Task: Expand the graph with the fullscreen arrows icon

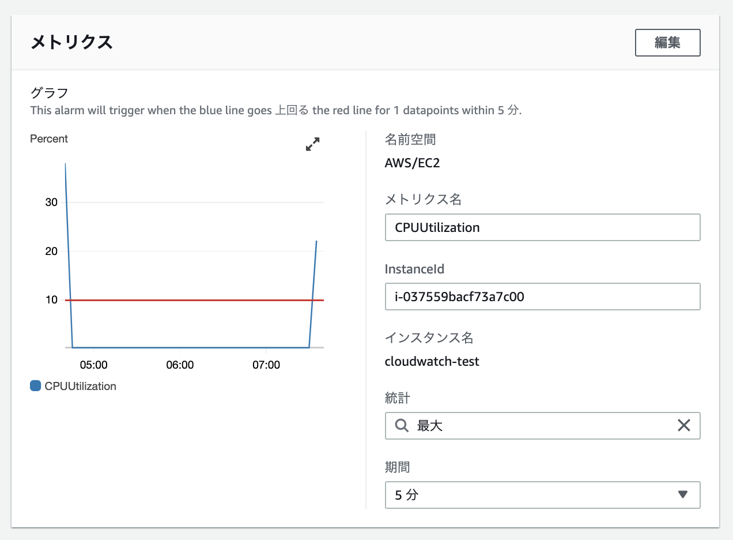Action: click(x=312, y=144)
